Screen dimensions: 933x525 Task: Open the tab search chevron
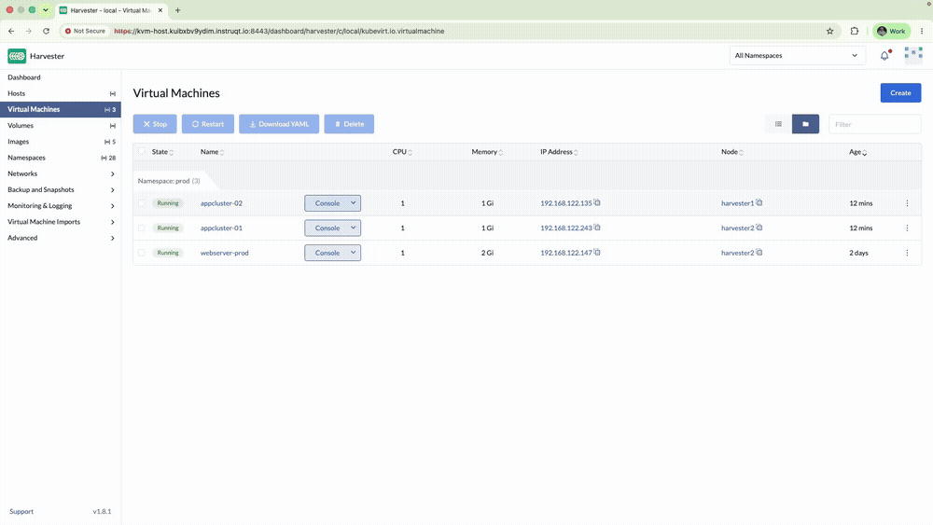tap(45, 10)
